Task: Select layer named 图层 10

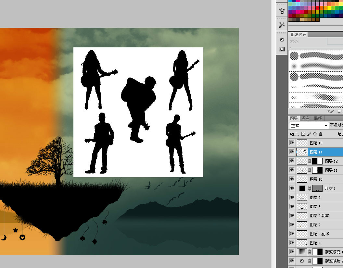Action: pos(316,179)
